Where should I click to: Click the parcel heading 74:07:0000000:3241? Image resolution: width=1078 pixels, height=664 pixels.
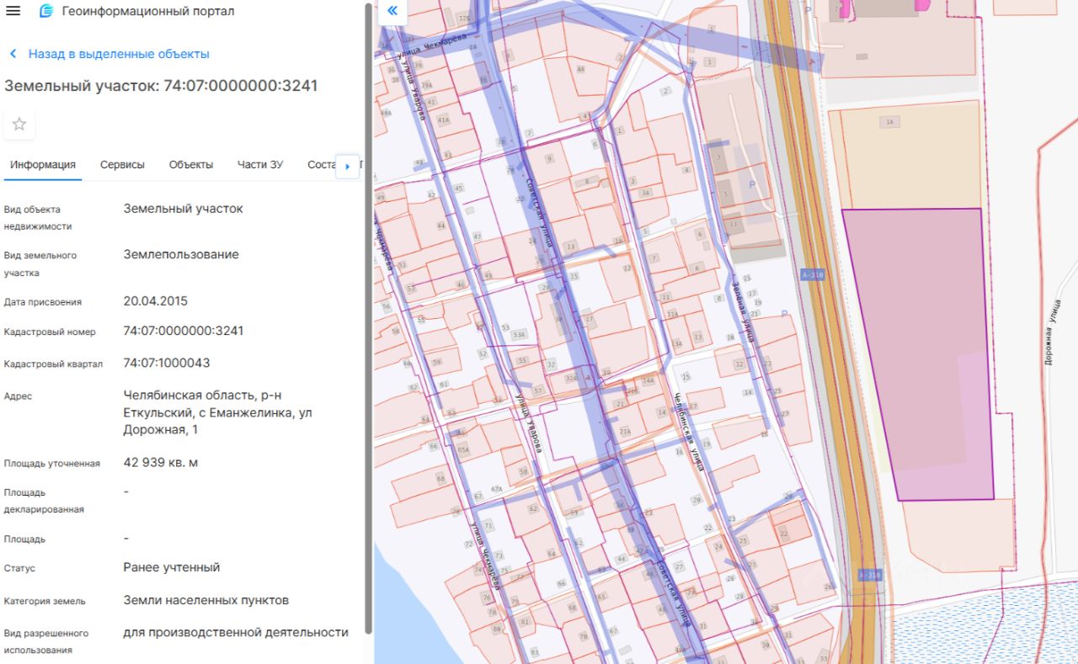(x=161, y=86)
